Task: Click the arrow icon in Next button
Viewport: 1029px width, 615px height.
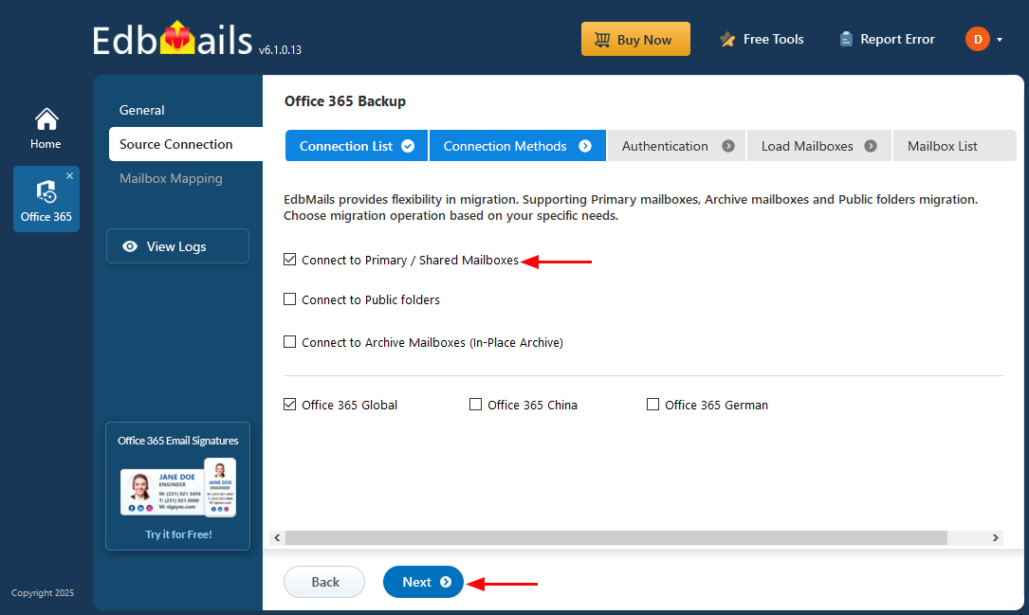Action: coord(446,582)
